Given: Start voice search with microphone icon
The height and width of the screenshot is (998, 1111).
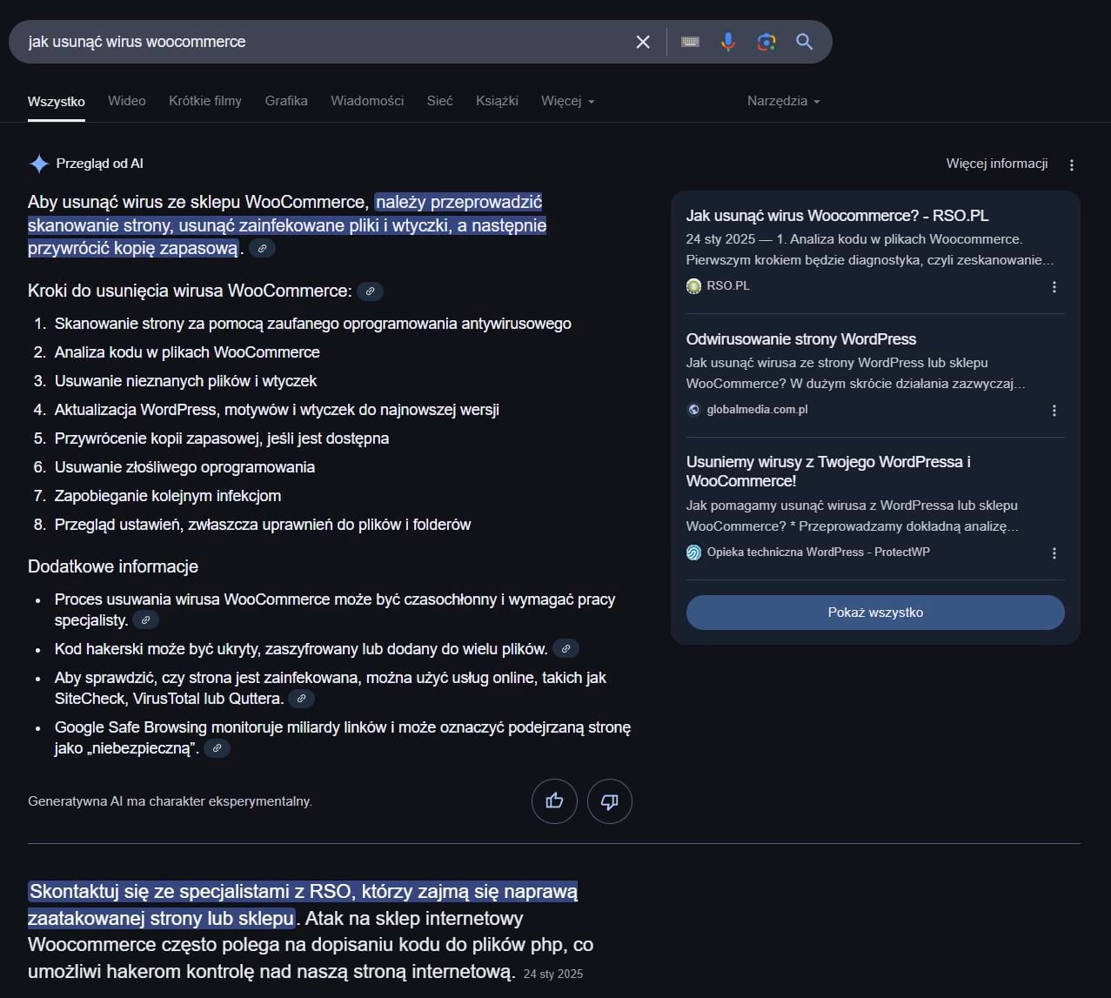Looking at the screenshot, I should (x=728, y=42).
